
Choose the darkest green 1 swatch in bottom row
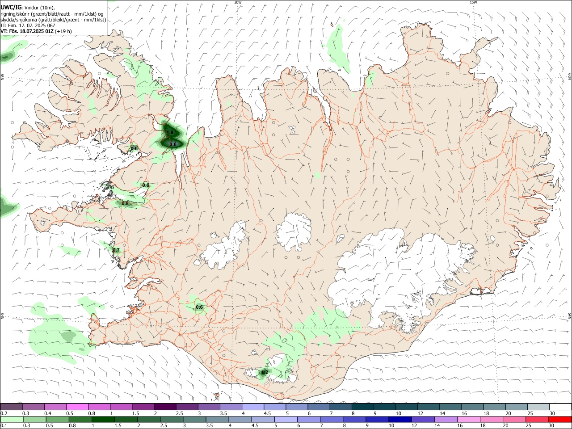point(102,419)
